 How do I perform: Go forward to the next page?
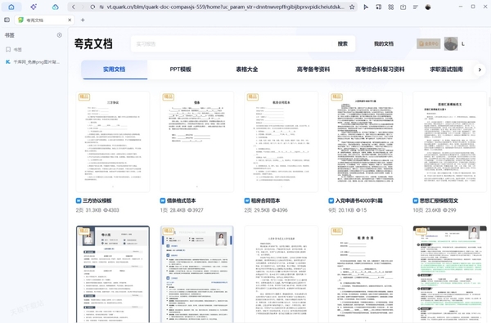pos(83,7)
